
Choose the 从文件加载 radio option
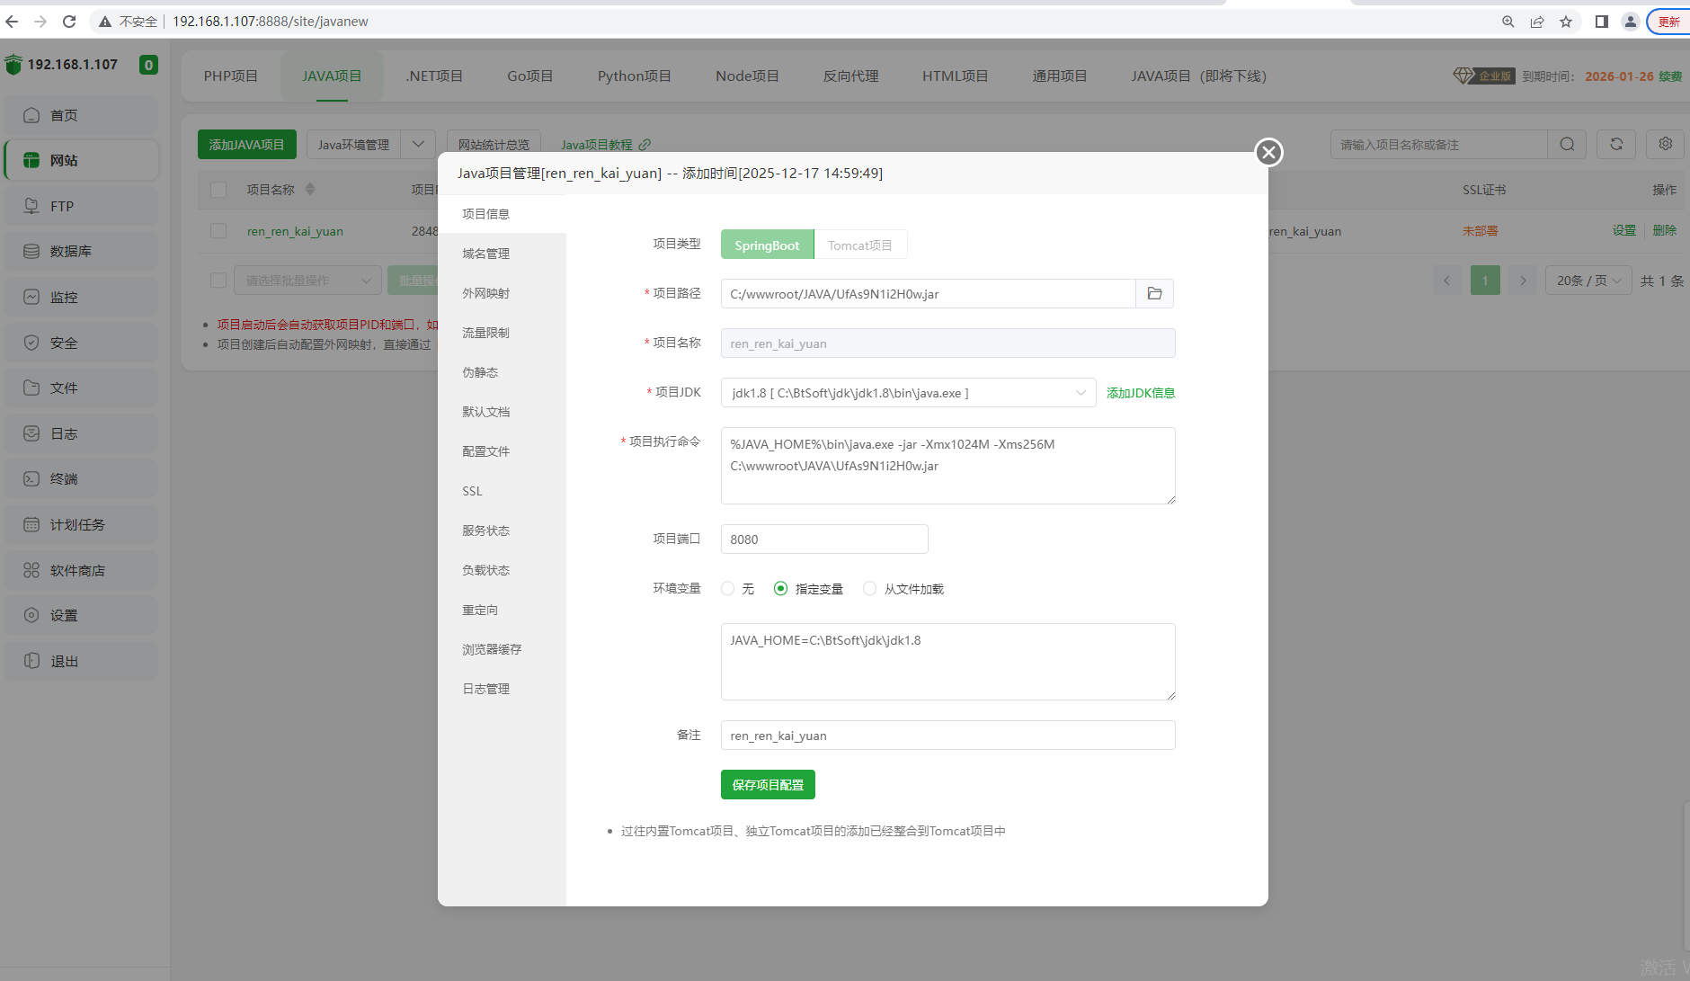click(869, 589)
